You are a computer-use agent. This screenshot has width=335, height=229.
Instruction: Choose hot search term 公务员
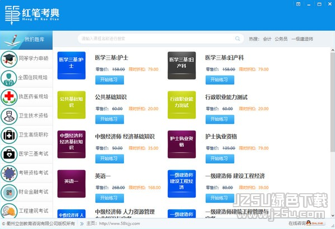tap(281, 39)
